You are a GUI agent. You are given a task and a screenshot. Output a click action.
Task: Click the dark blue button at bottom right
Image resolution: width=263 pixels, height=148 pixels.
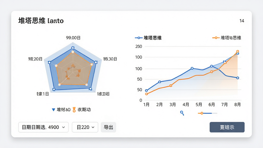[227, 127]
